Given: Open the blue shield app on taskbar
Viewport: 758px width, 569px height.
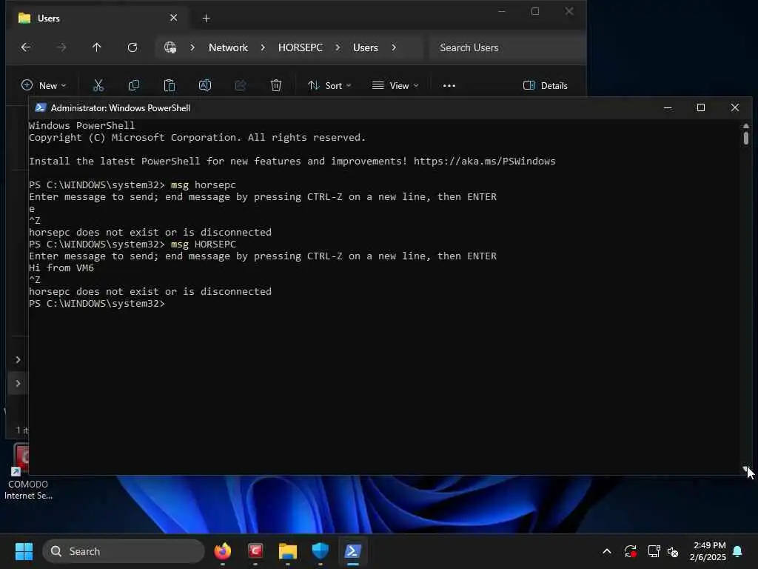Looking at the screenshot, I should [x=320, y=551].
